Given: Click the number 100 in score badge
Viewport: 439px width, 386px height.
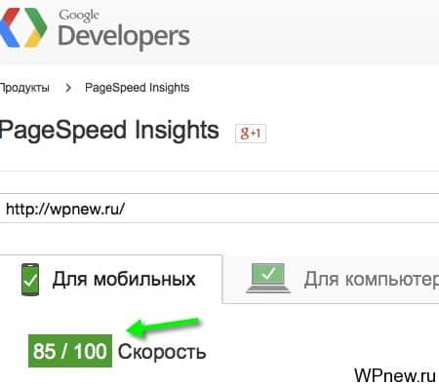Looking at the screenshot, I should tap(90, 351).
